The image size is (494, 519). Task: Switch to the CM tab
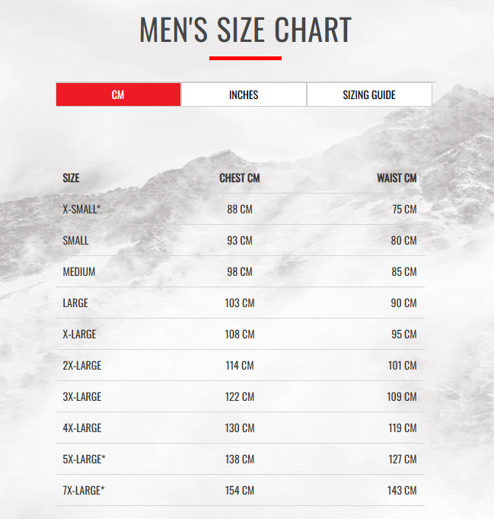pyautogui.click(x=118, y=95)
